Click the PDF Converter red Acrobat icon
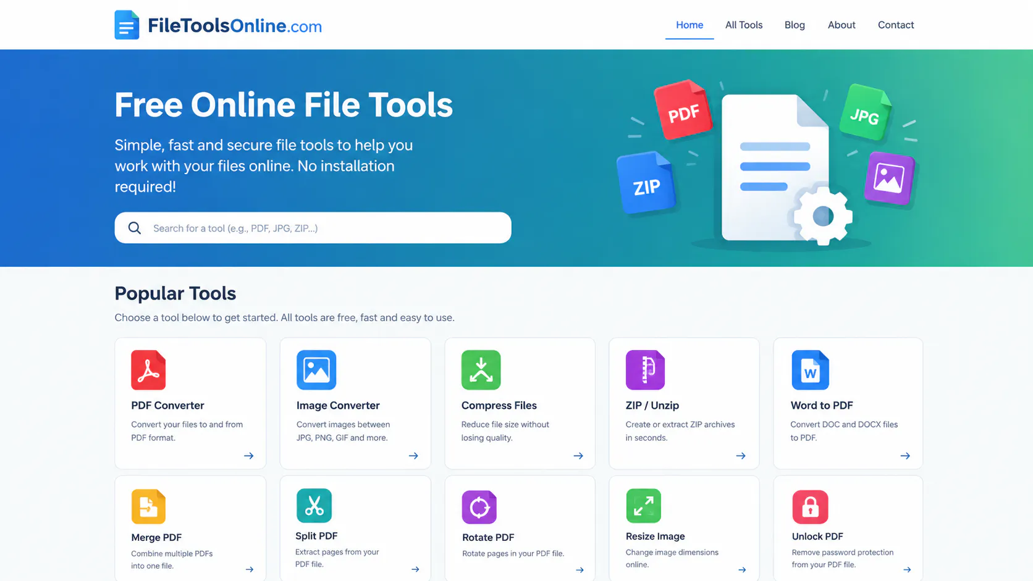 click(x=148, y=370)
